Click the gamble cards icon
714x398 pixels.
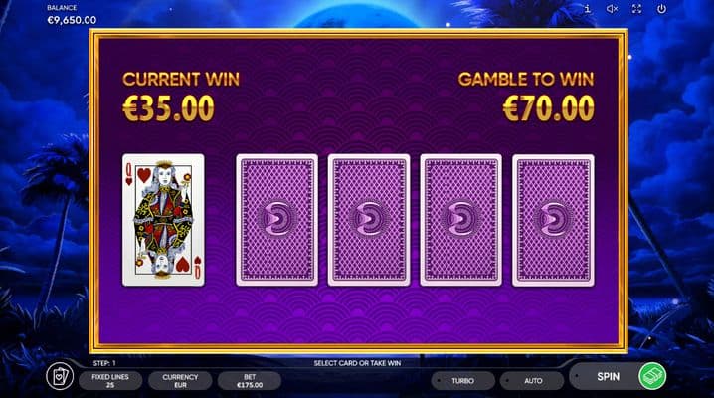[60, 377]
